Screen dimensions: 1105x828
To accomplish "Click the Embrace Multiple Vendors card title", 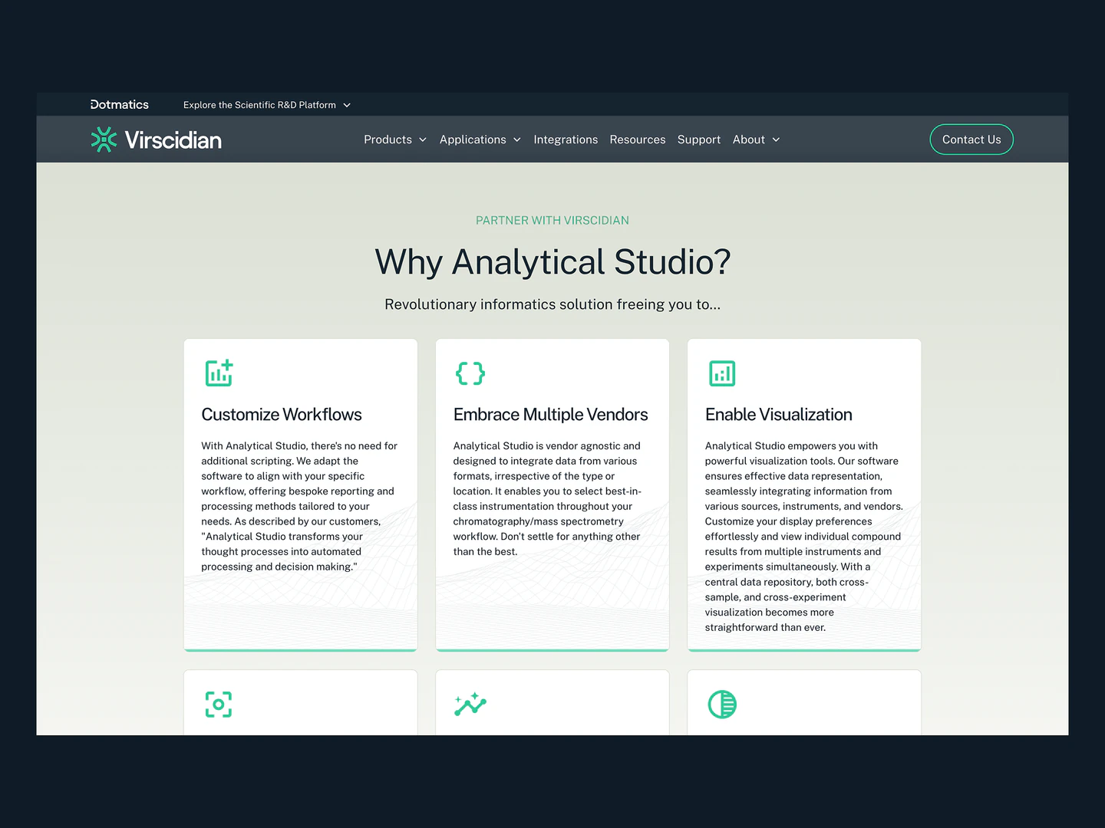I will (551, 415).
